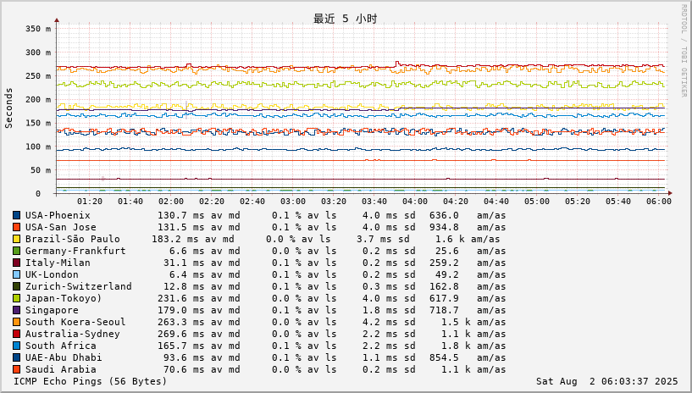This screenshot has width=692, height=393.
Task: Select the "Japan-Tokoyo)" legend label
Action: pyautogui.click(x=64, y=299)
